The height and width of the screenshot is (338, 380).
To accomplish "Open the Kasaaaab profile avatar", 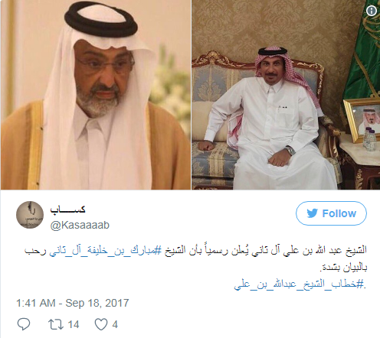I will click(30, 215).
